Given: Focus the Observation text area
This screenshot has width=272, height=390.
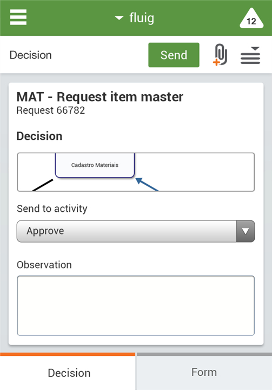Looking at the screenshot, I should (136, 305).
